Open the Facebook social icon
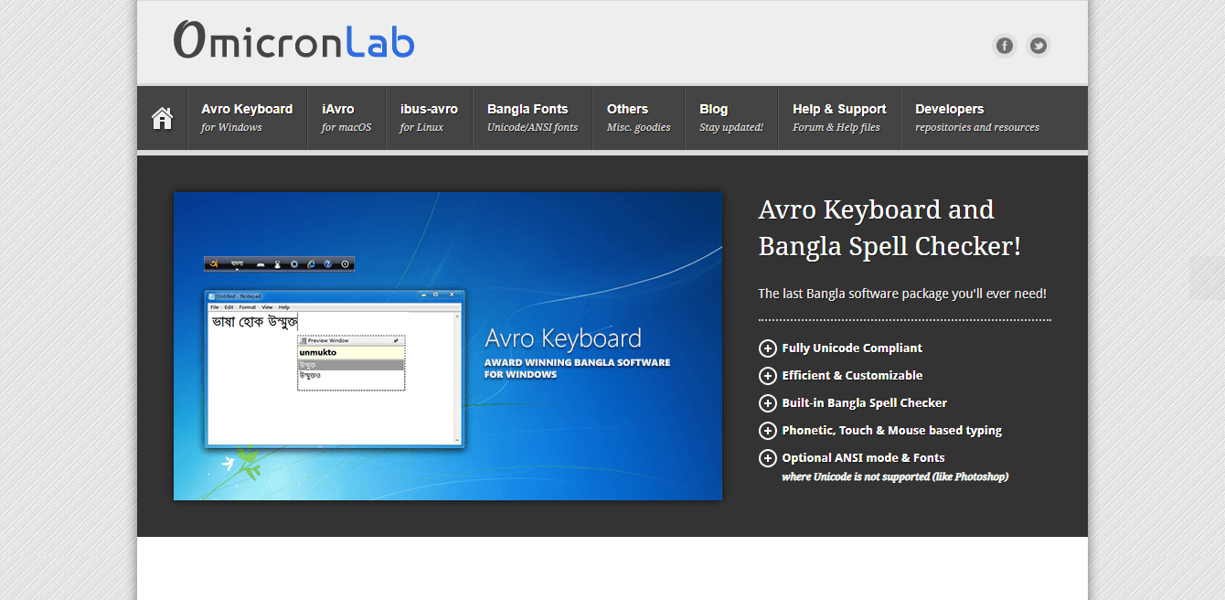This screenshot has width=1225, height=600. [1005, 46]
